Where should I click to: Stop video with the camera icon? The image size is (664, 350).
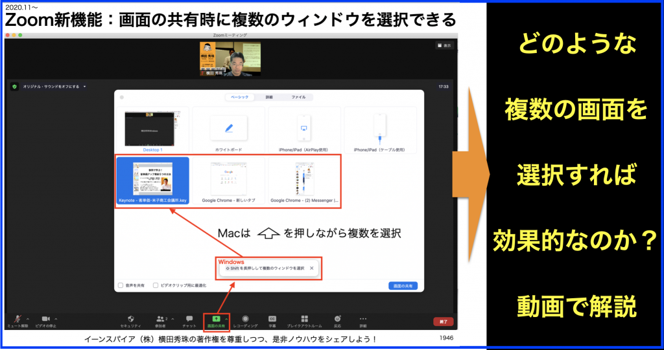pos(46,319)
